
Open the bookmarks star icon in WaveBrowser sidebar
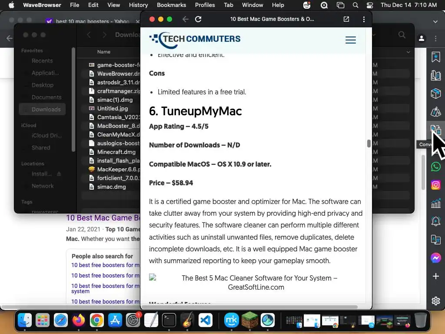click(435, 57)
